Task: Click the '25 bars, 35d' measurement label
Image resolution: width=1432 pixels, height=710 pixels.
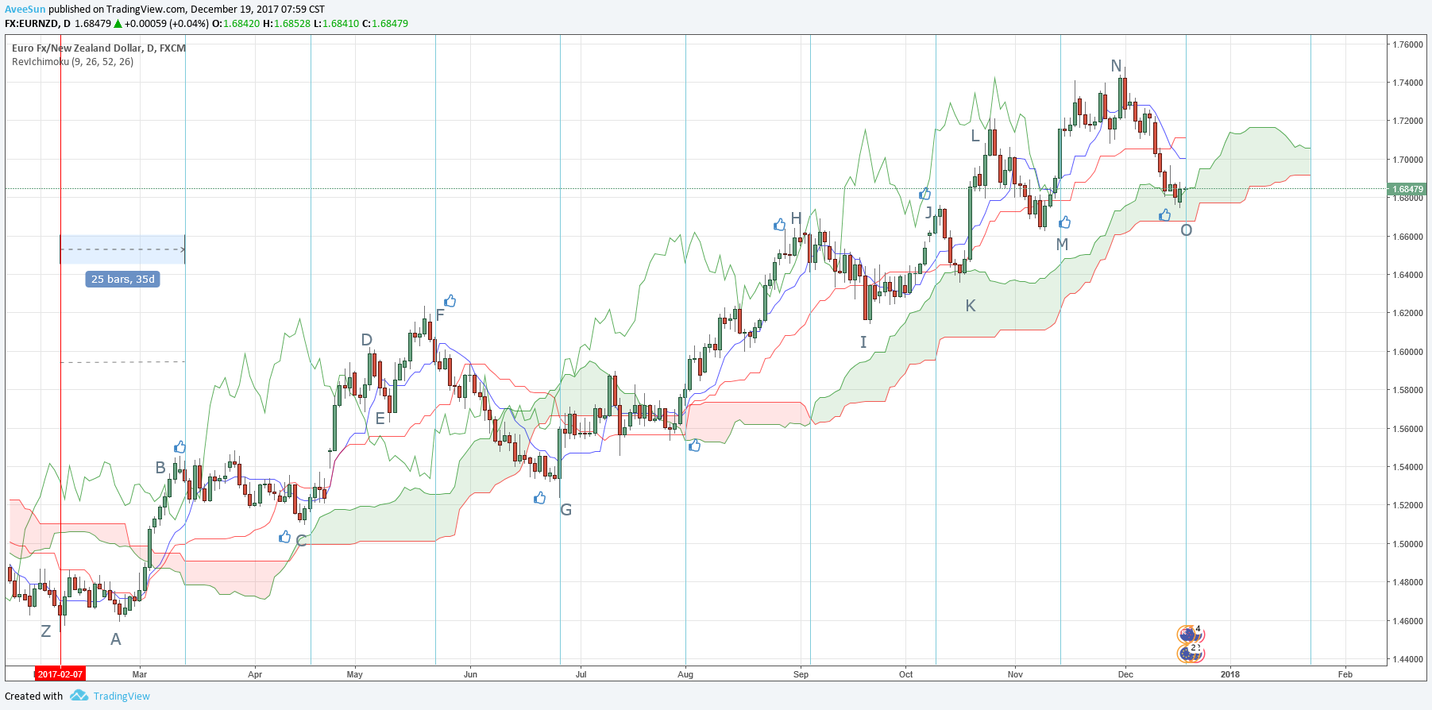Action: (122, 279)
